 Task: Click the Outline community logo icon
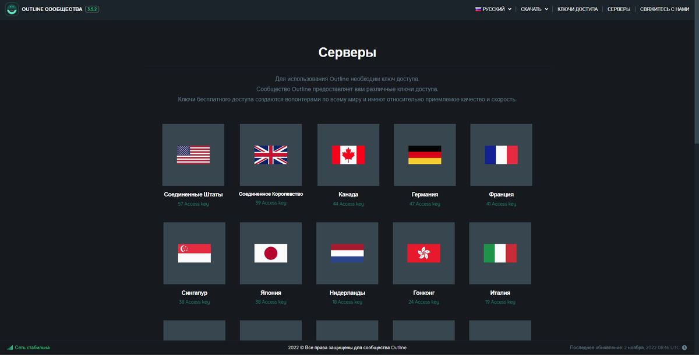[x=12, y=9]
